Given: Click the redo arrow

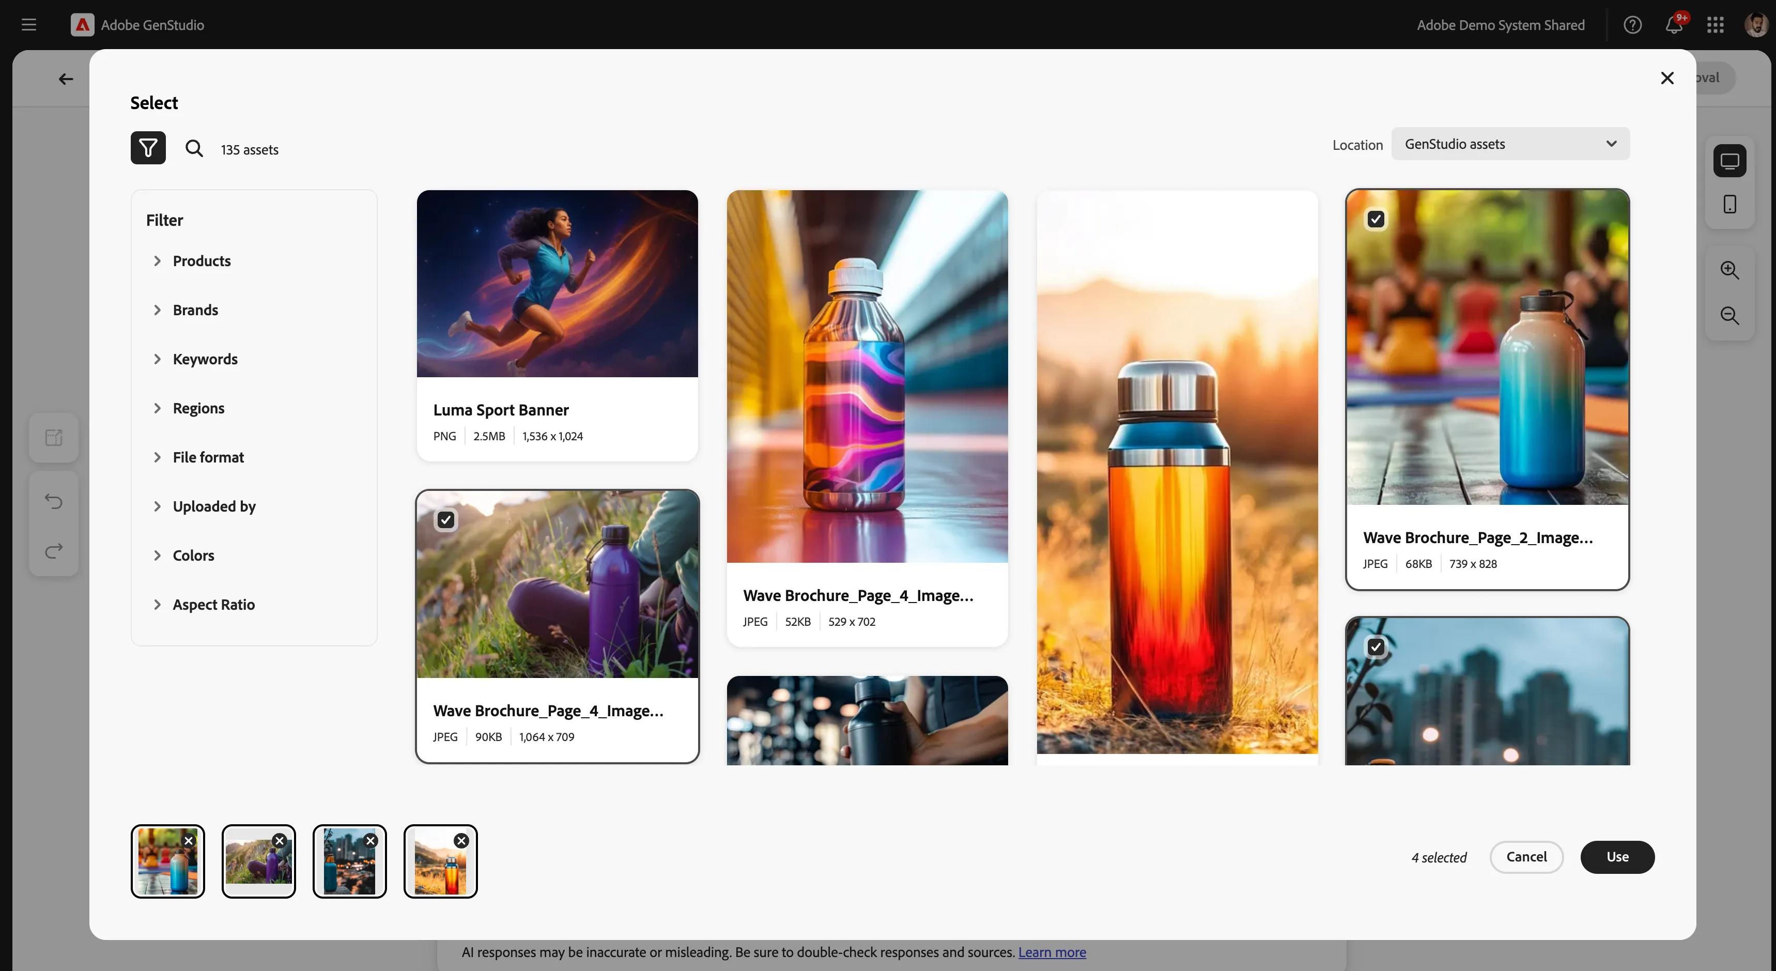Looking at the screenshot, I should 54,550.
